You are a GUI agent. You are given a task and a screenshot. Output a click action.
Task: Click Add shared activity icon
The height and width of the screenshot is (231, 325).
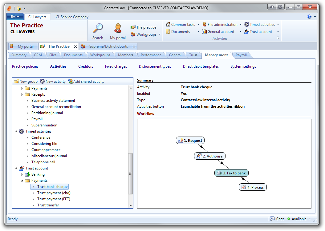click(70, 82)
